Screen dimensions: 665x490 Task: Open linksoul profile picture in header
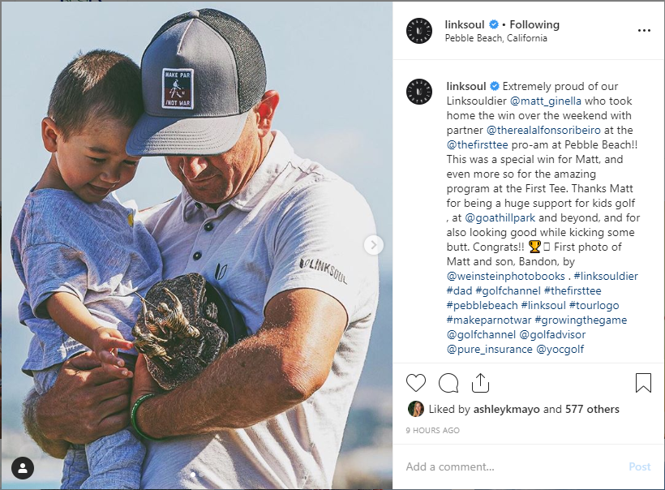(x=419, y=31)
